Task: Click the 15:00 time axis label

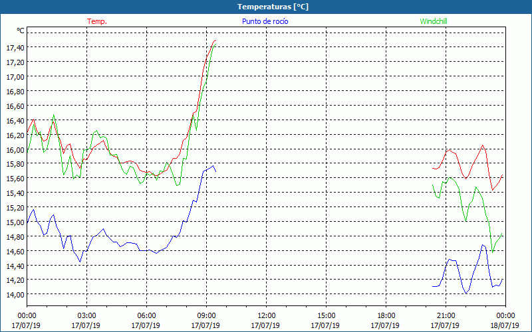Action: coord(326,316)
